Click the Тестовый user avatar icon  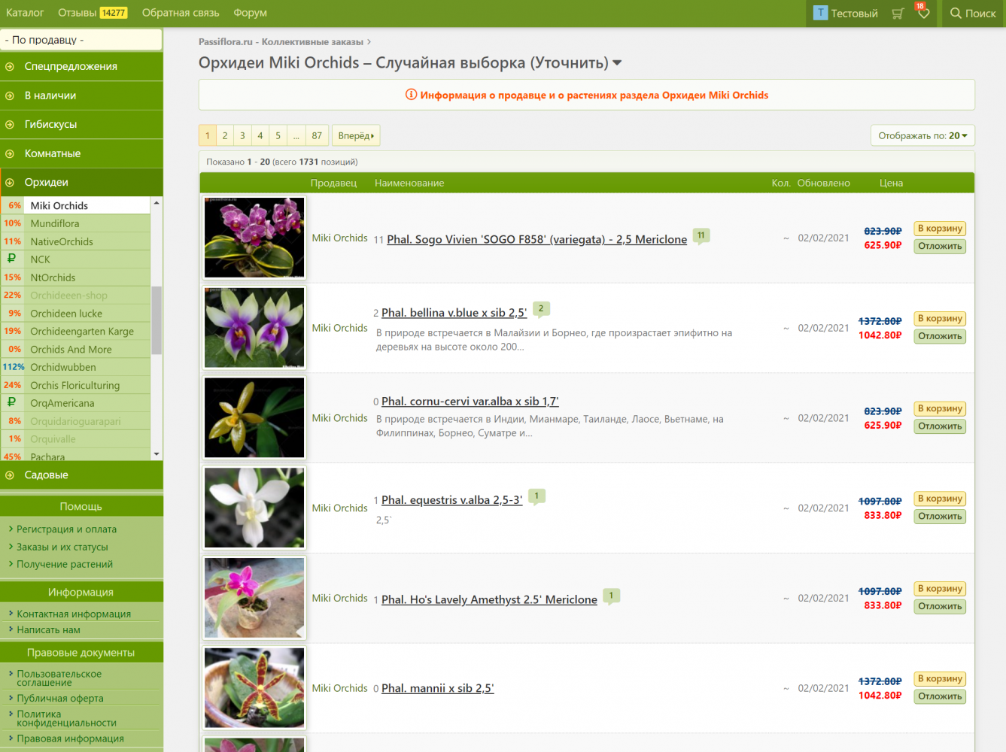pos(820,14)
